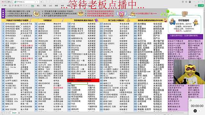Click the recorder play button under timer

pyautogui.click(x=195, y=111)
